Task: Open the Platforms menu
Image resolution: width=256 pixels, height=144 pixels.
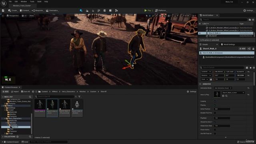Action: (160, 10)
